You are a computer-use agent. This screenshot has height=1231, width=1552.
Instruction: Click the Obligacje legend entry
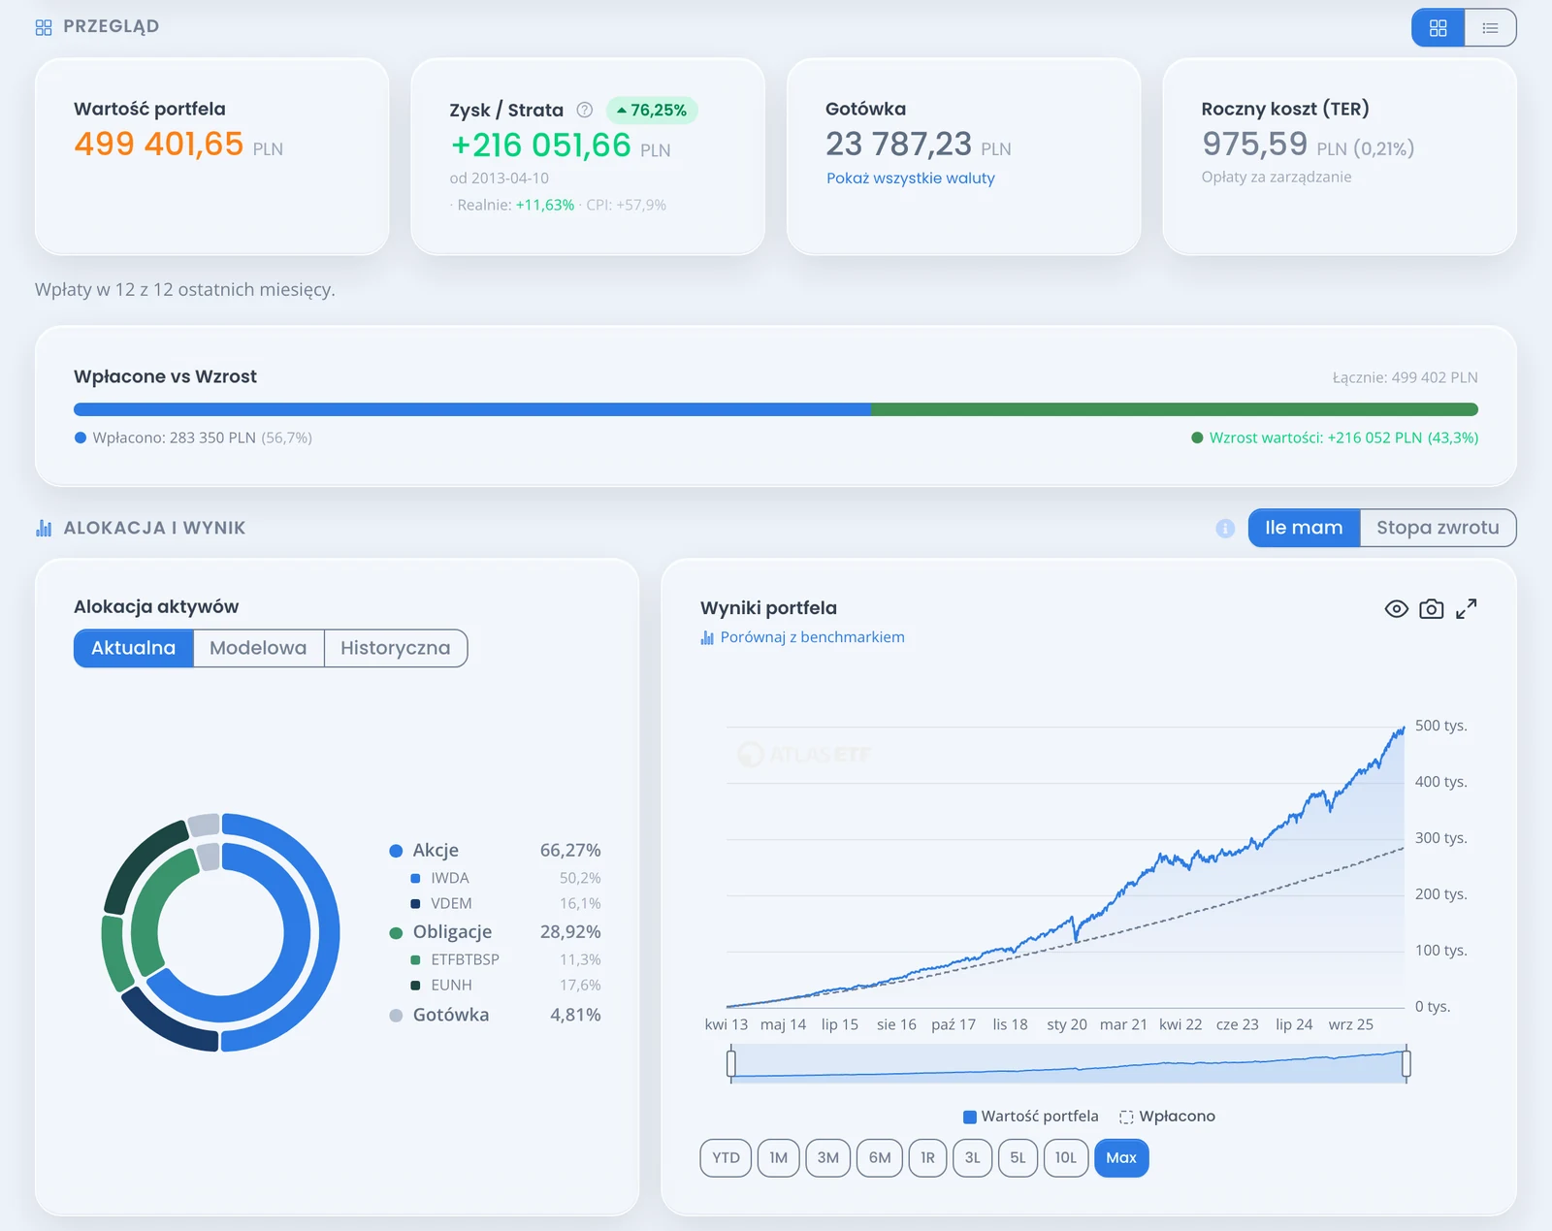point(495,932)
